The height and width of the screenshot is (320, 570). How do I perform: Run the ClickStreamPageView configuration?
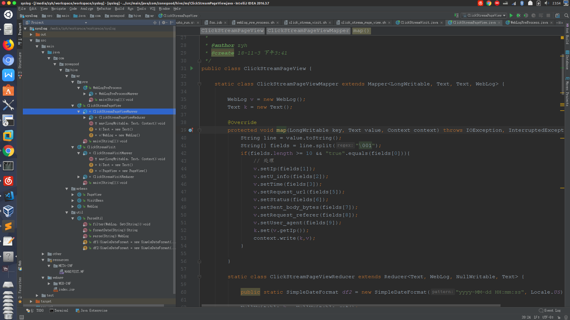tap(511, 15)
